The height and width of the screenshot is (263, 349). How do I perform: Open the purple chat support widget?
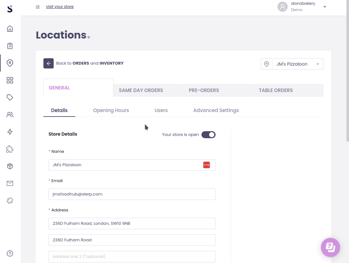point(330,247)
